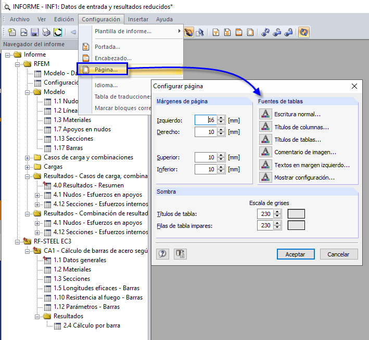This screenshot has height=340, width=369.
Task: Click the selection cursor toolbar icon
Action: coord(200,32)
